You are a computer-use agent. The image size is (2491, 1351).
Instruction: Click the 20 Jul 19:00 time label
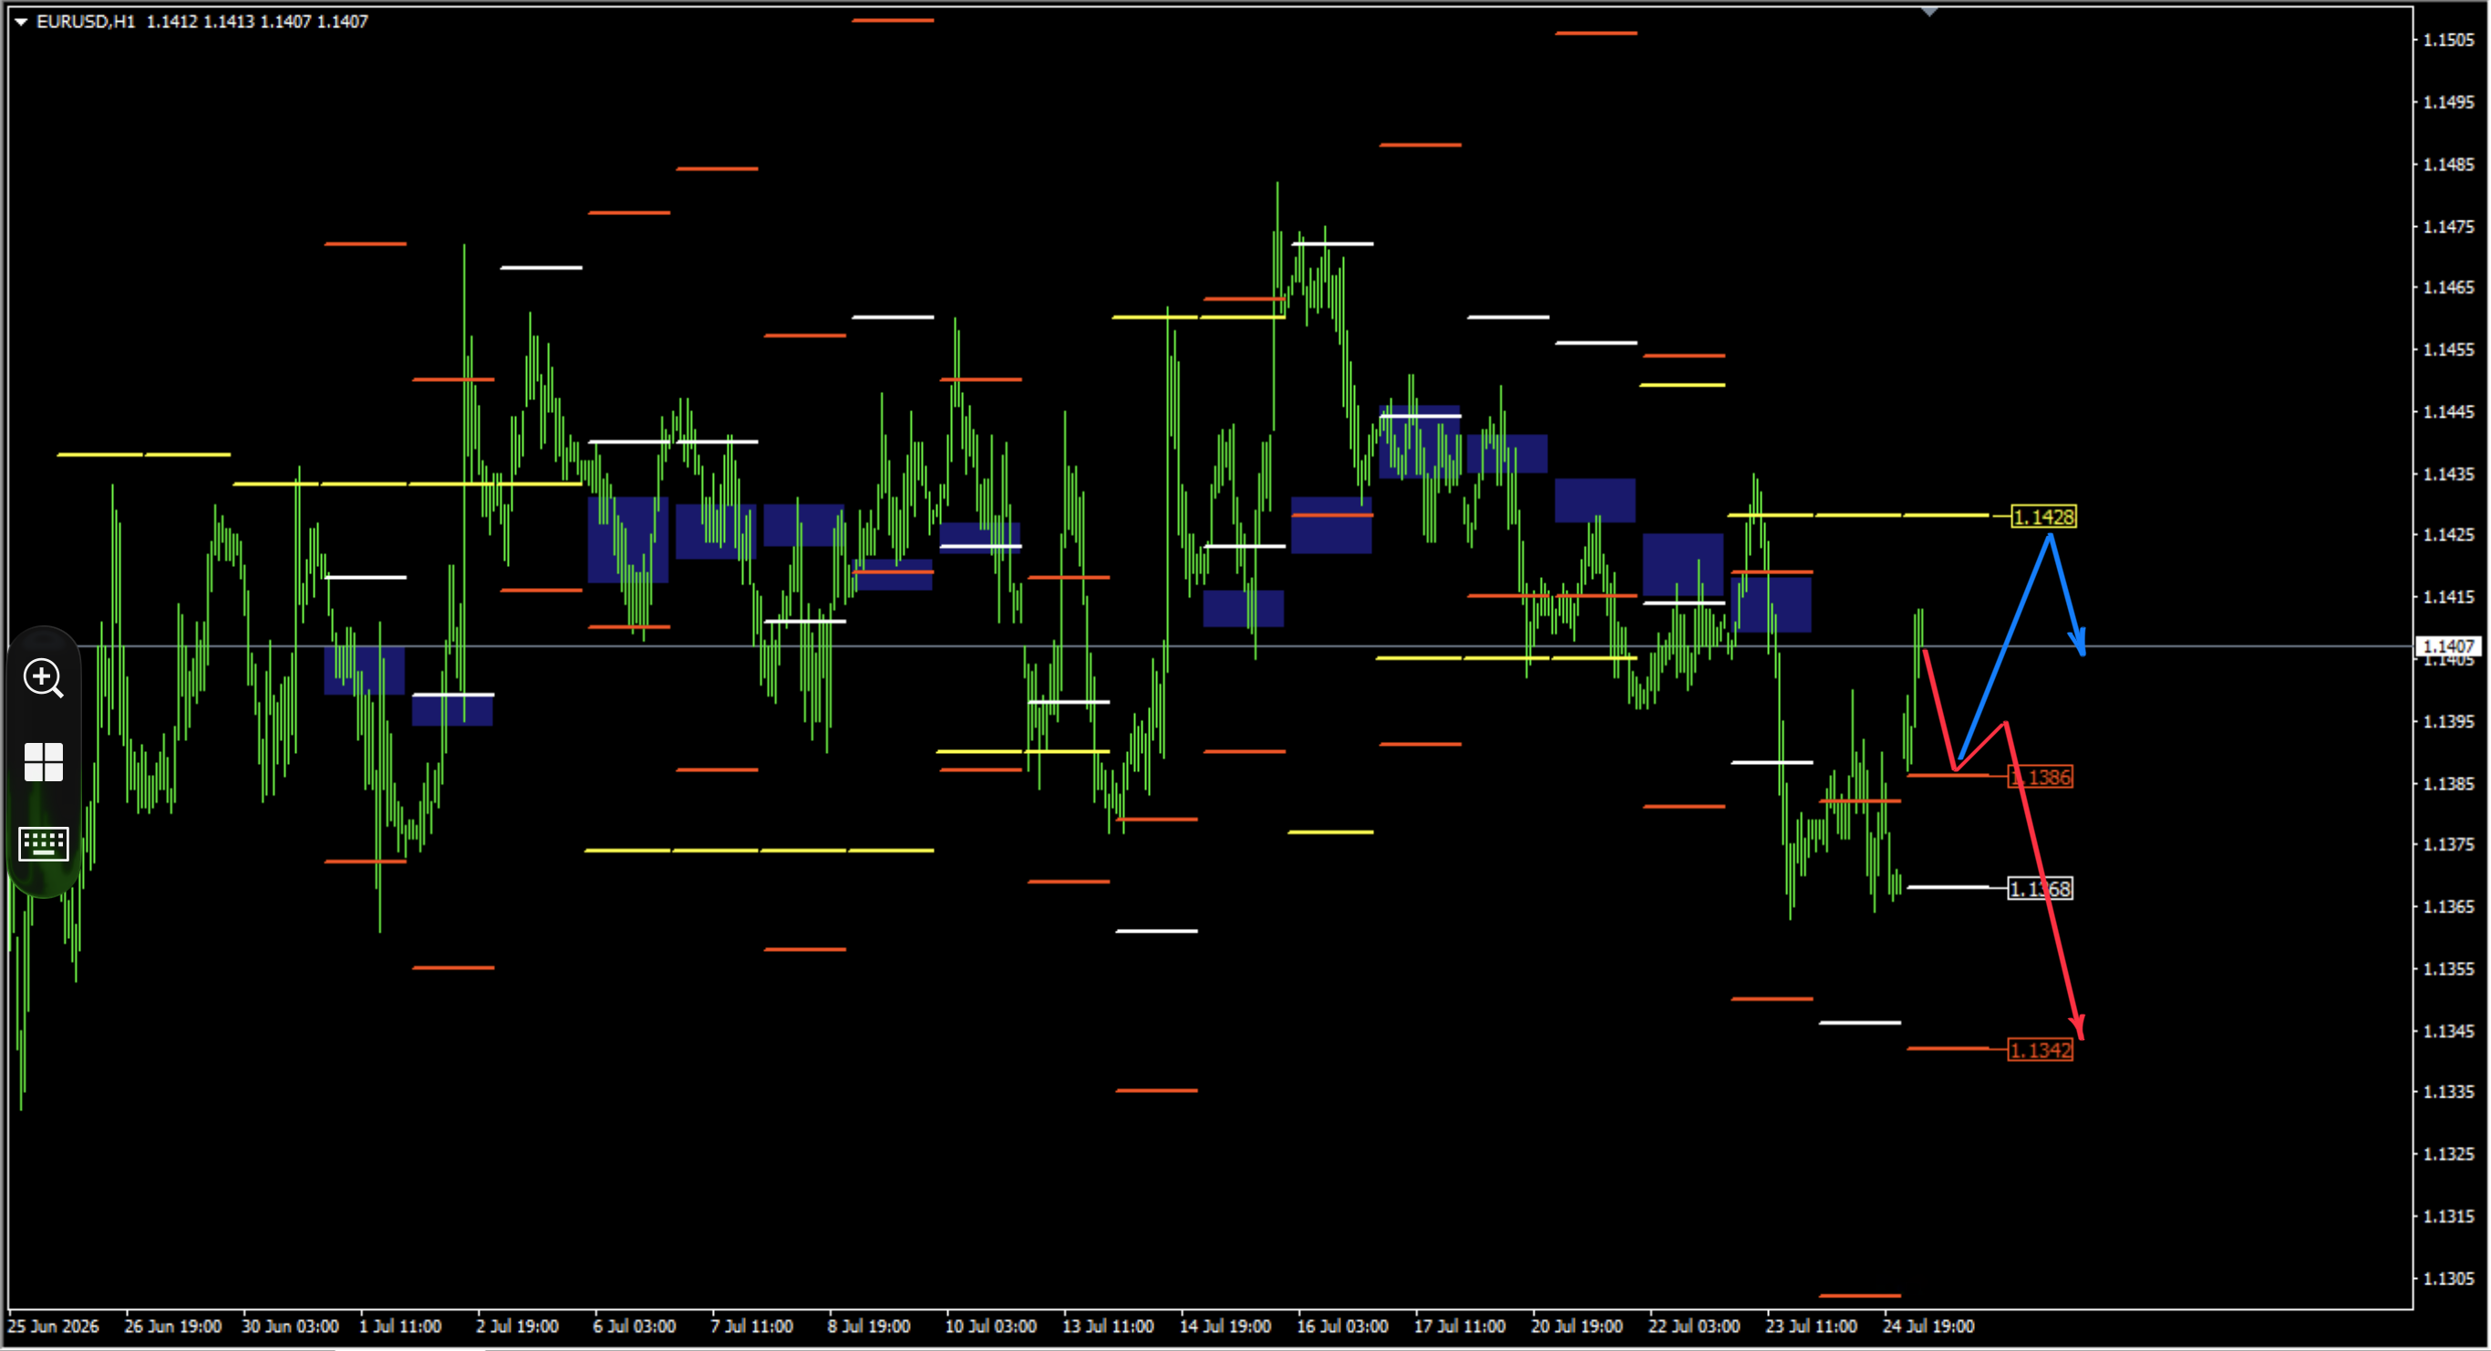click(x=1576, y=1325)
